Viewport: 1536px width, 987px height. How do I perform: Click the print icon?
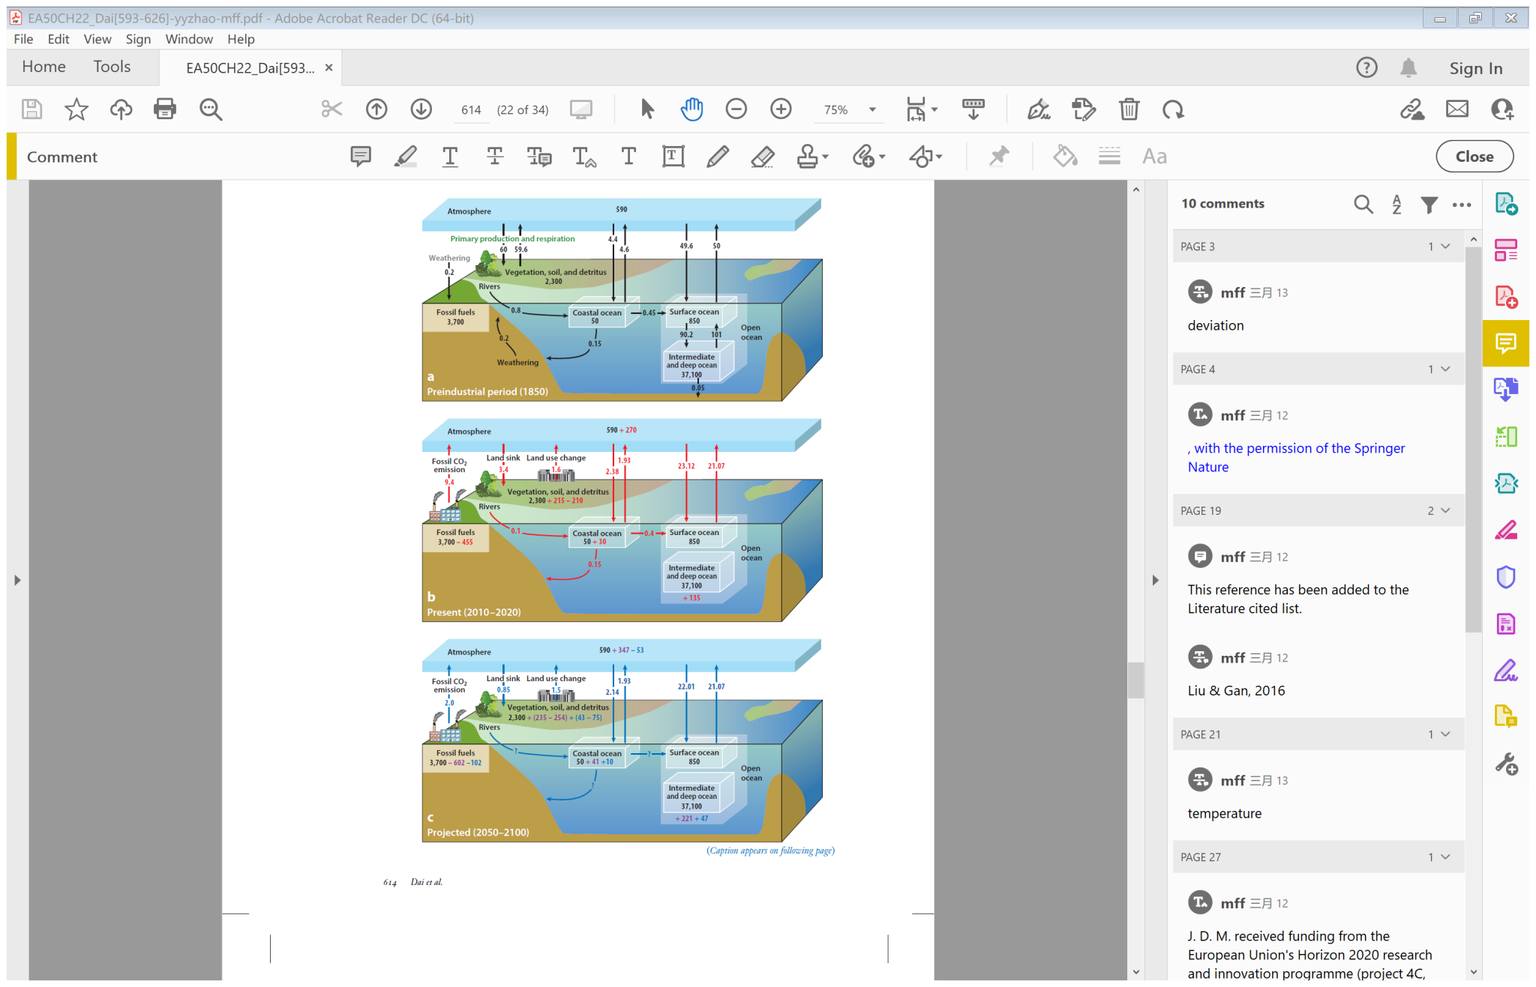coord(164,109)
